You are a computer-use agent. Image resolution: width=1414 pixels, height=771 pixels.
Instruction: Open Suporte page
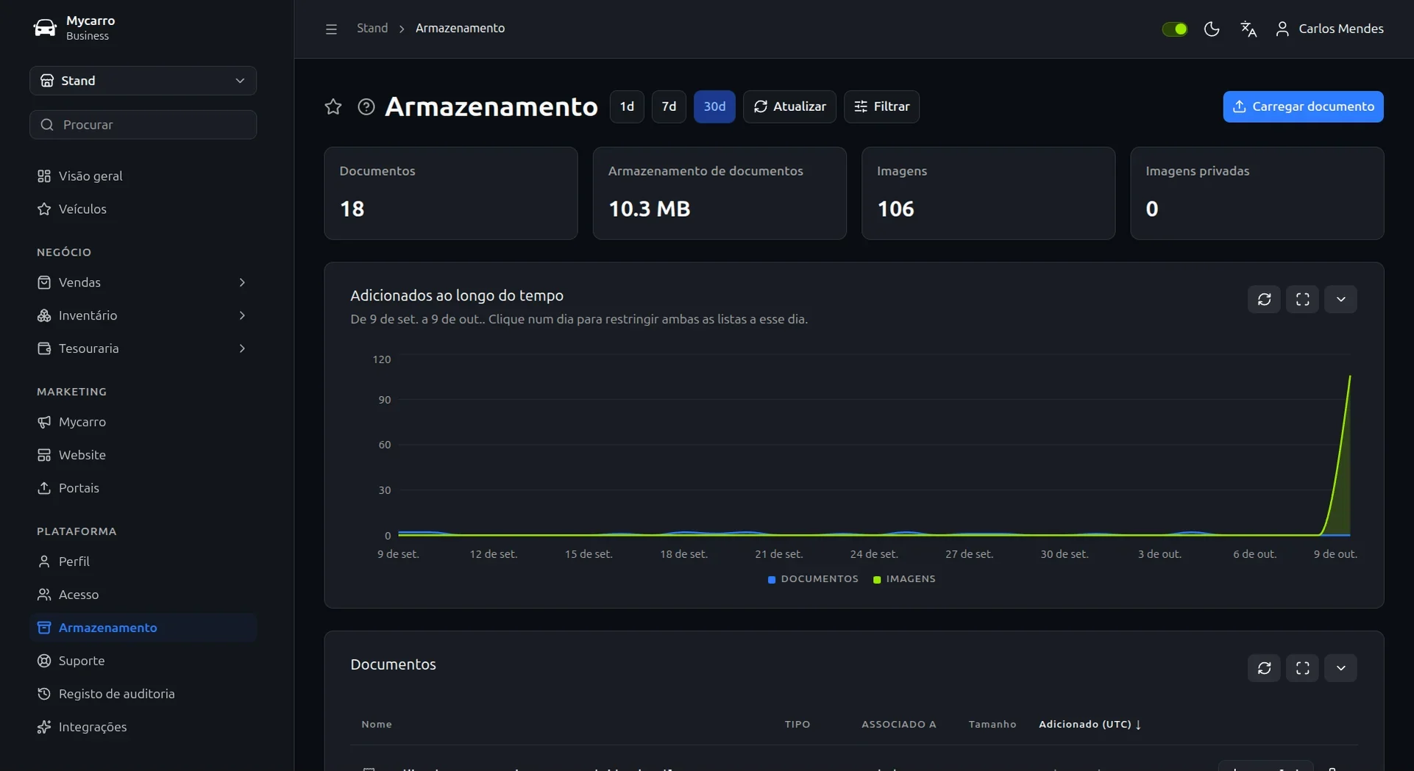point(143,661)
